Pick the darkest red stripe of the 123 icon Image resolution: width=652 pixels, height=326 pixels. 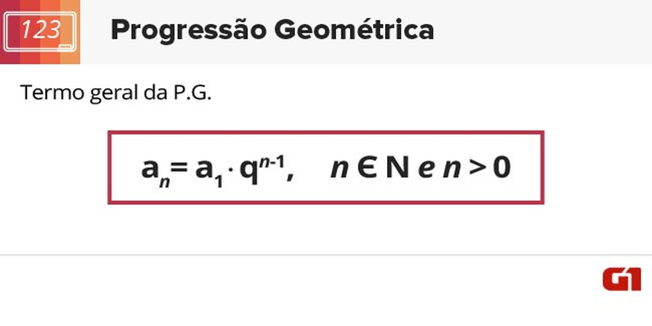[10, 32]
